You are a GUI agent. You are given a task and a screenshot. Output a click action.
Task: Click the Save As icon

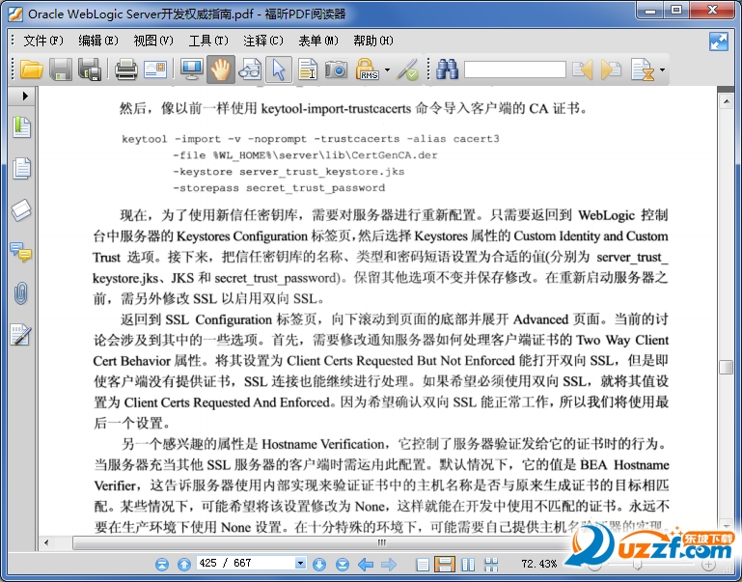[90, 70]
